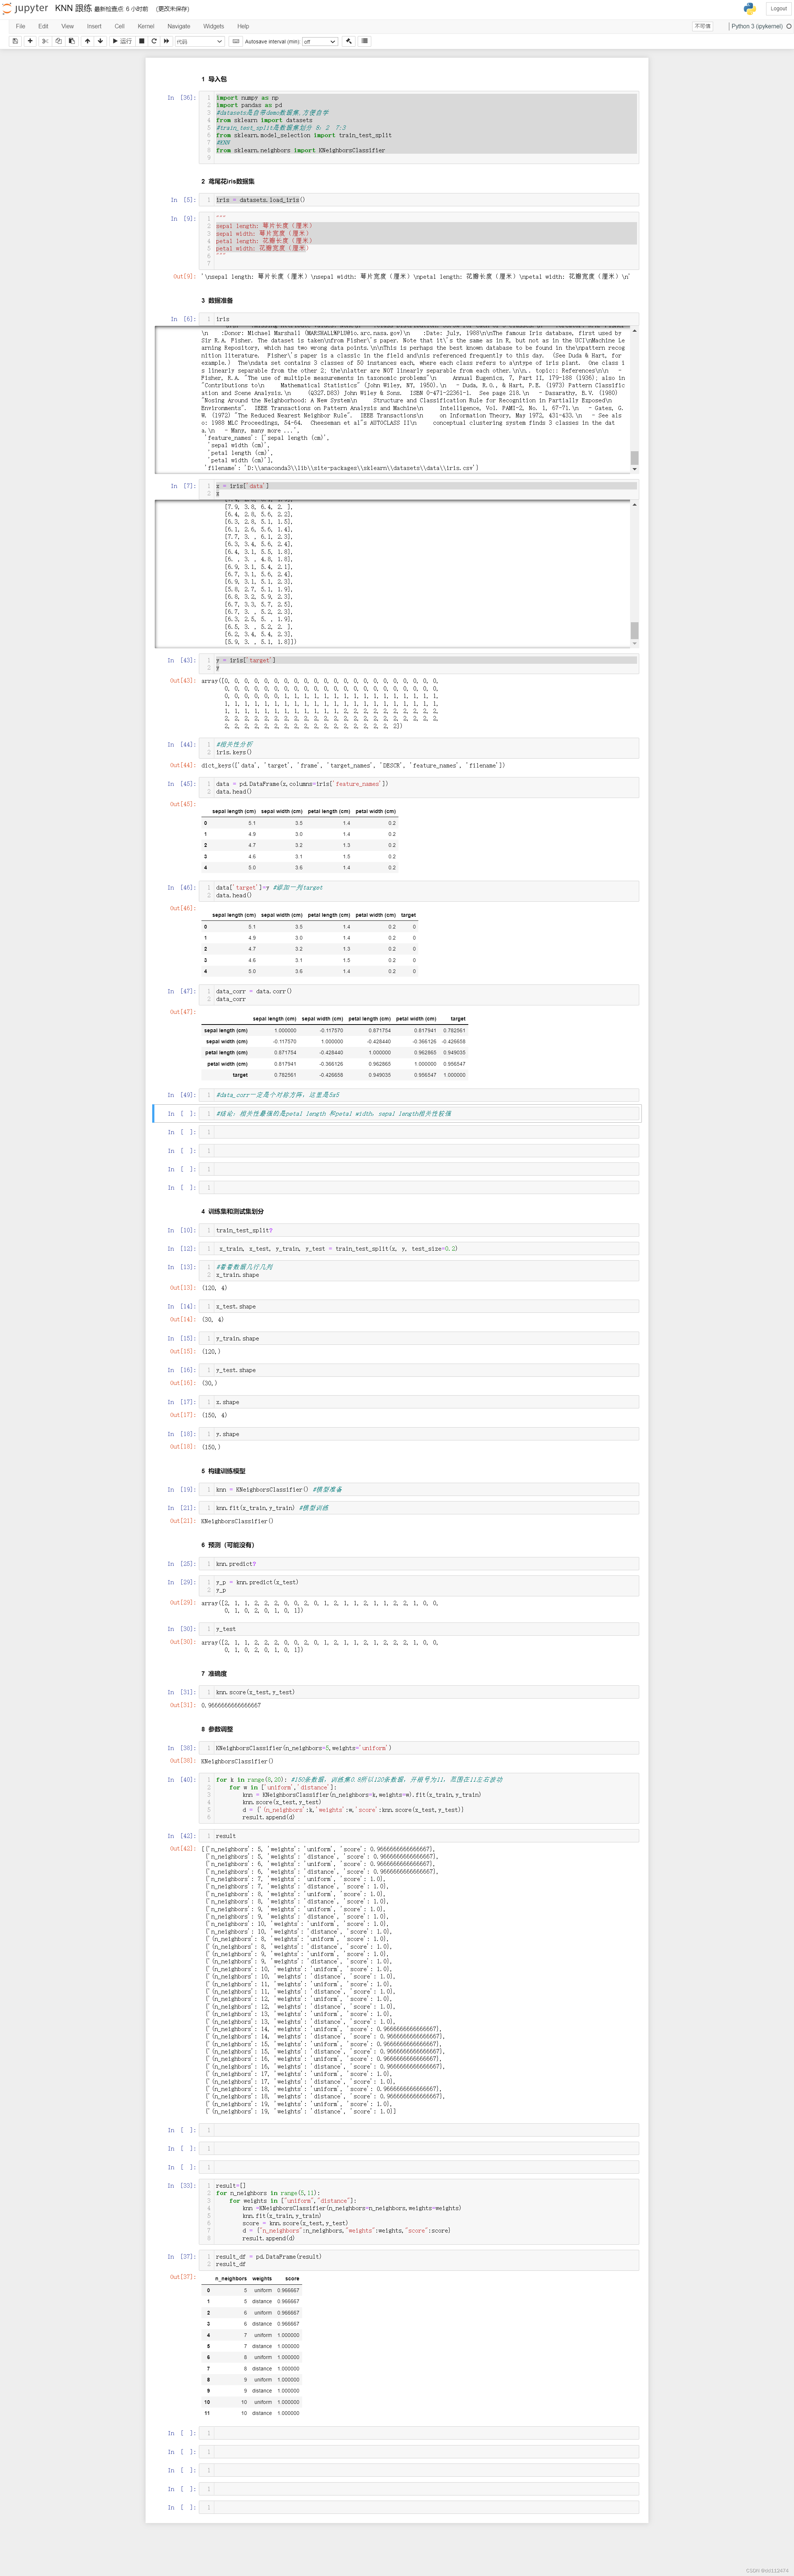Insert a cell below using the plus icon
This screenshot has height=2576, width=794.
point(30,41)
